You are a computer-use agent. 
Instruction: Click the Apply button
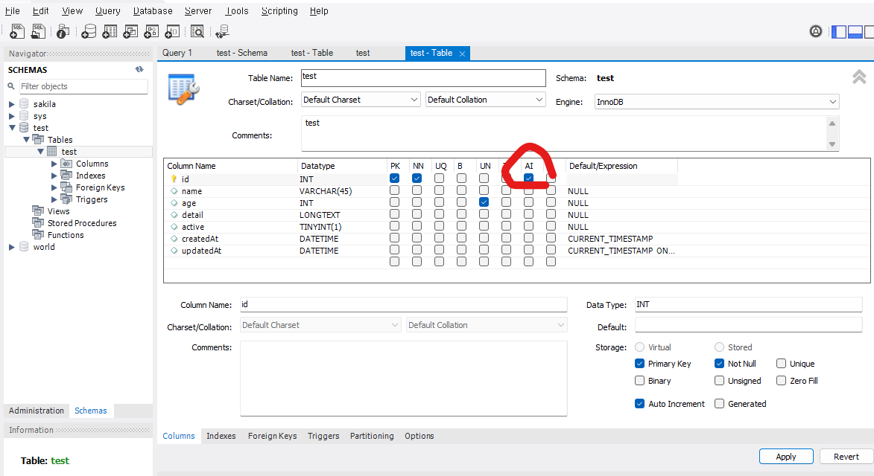point(786,457)
